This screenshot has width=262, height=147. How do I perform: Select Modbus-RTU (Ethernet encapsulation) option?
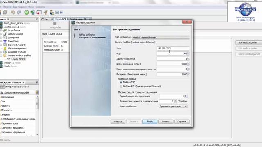pos(121,87)
